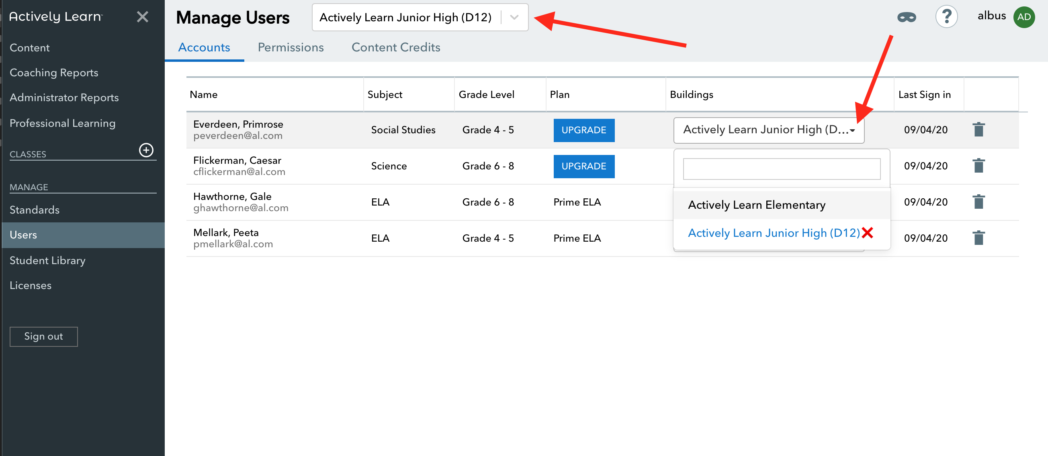Switch to the Permissions tab

click(290, 47)
